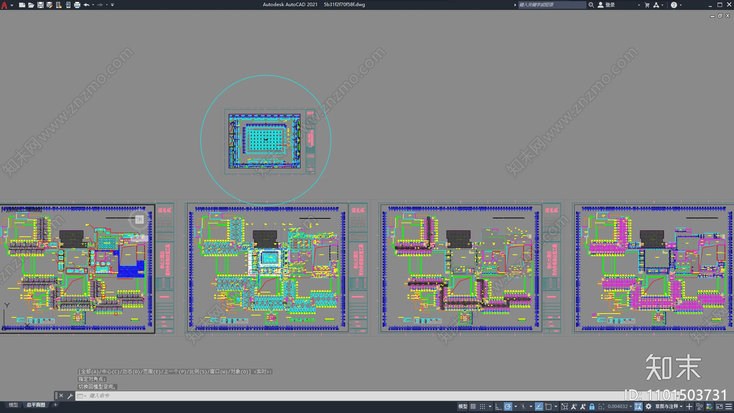
Task: Click the Plot printer icon
Action: tap(77, 5)
